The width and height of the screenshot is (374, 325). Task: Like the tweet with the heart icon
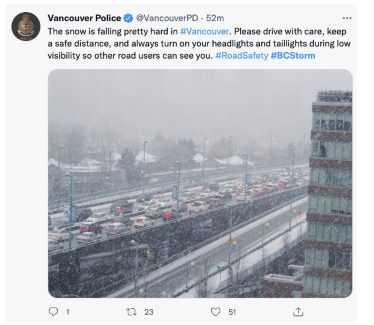[215, 311]
